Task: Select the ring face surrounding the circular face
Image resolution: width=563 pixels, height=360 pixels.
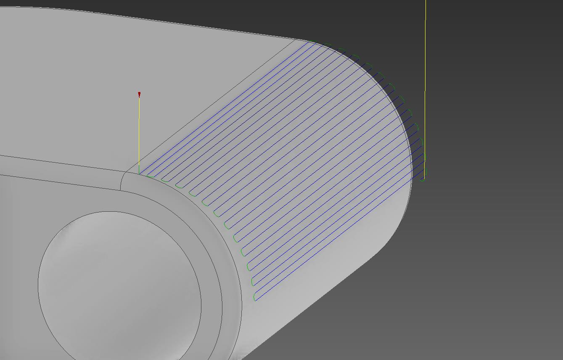Action: point(210,290)
